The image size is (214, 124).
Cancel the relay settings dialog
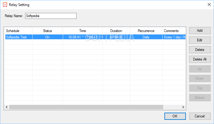(x=200, y=116)
